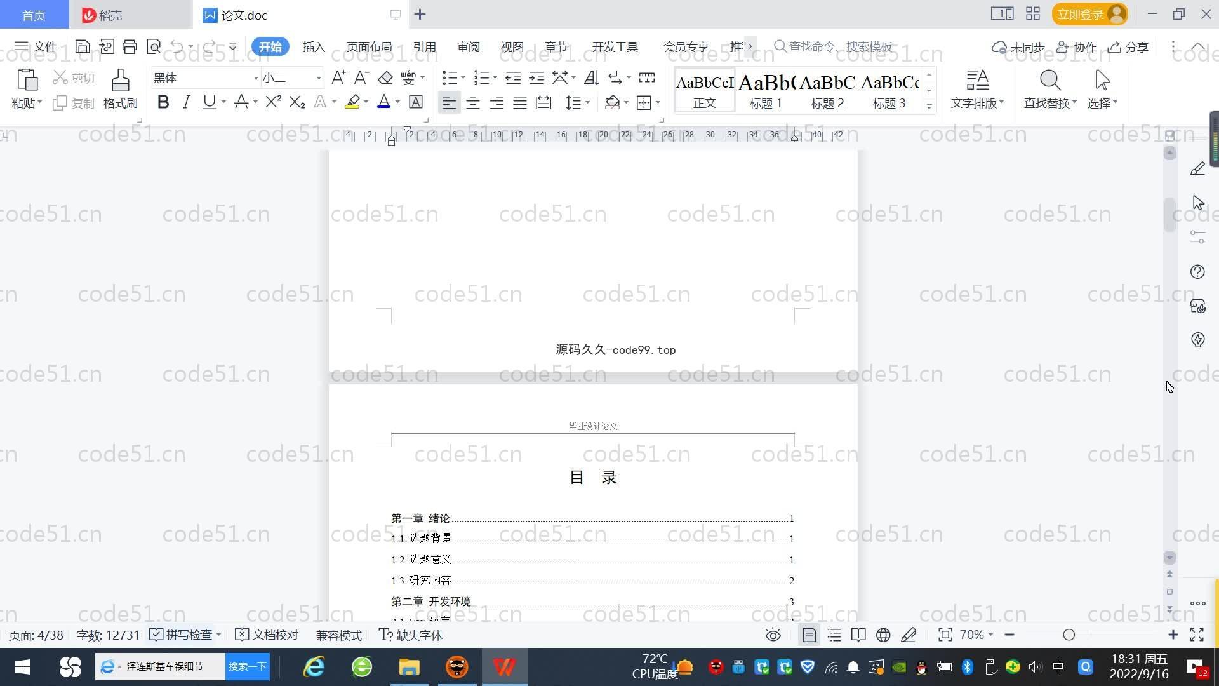Apply Superscript formatting
The width and height of the screenshot is (1219, 686).
[x=274, y=102]
